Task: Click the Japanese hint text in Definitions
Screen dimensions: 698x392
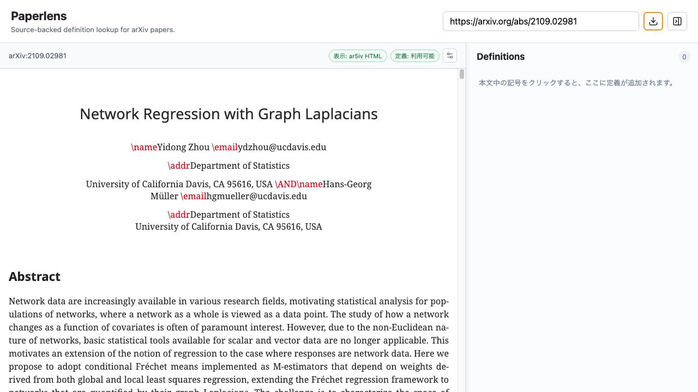Action: coord(577,83)
